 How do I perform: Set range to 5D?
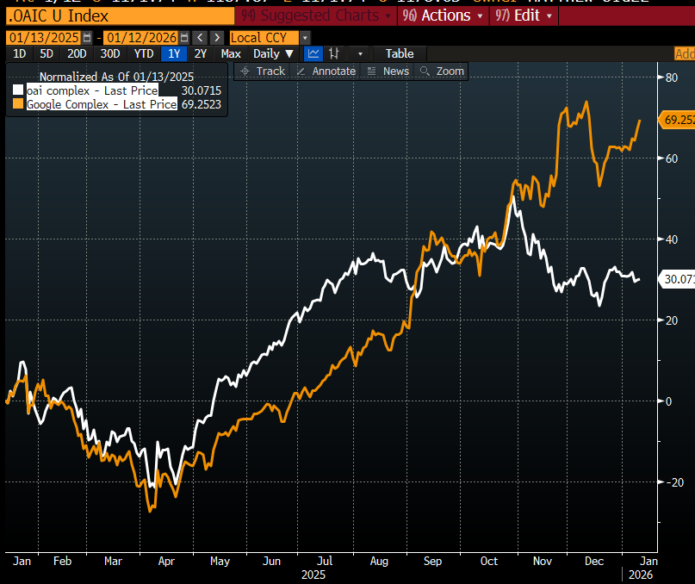[47, 53]
